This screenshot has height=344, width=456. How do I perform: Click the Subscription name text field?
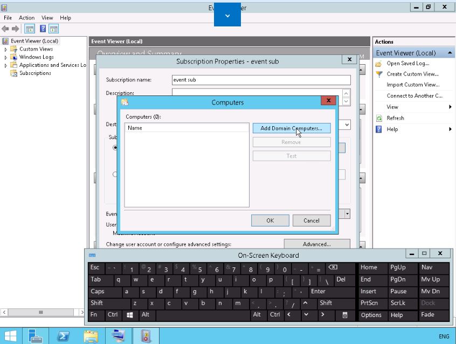260,80
